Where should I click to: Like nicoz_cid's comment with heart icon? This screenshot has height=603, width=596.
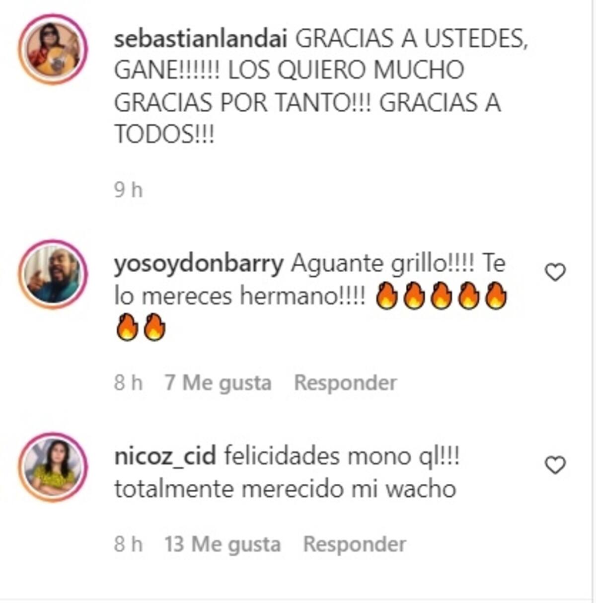555,465
